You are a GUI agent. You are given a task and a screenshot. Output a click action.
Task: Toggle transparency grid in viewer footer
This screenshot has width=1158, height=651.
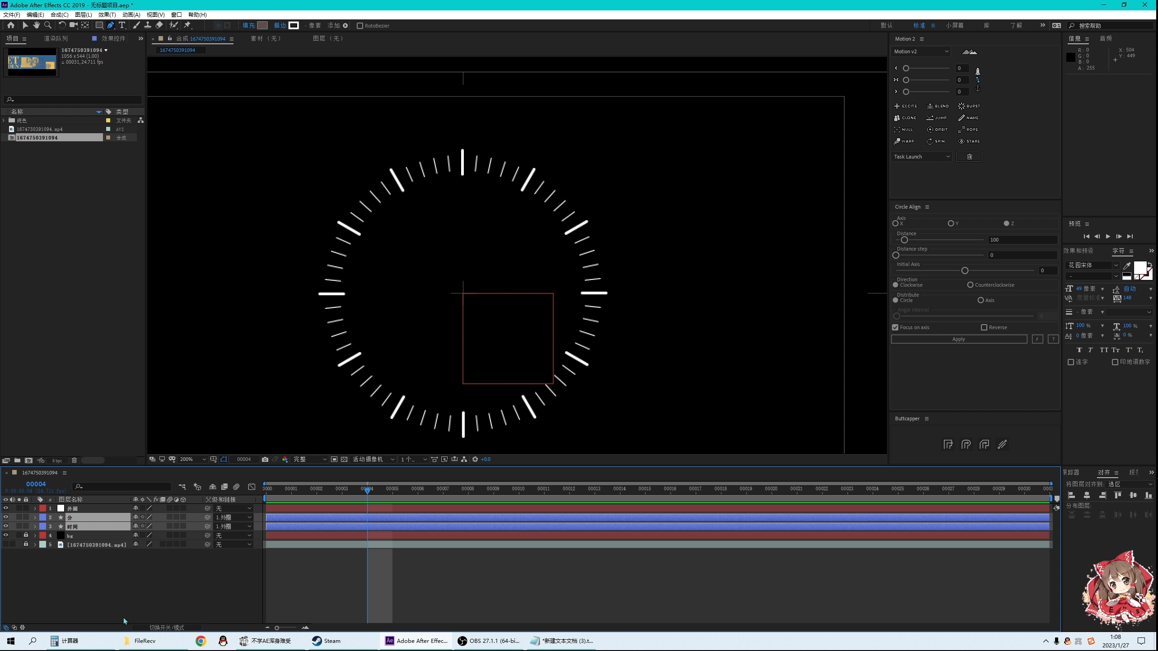point(344,459)
